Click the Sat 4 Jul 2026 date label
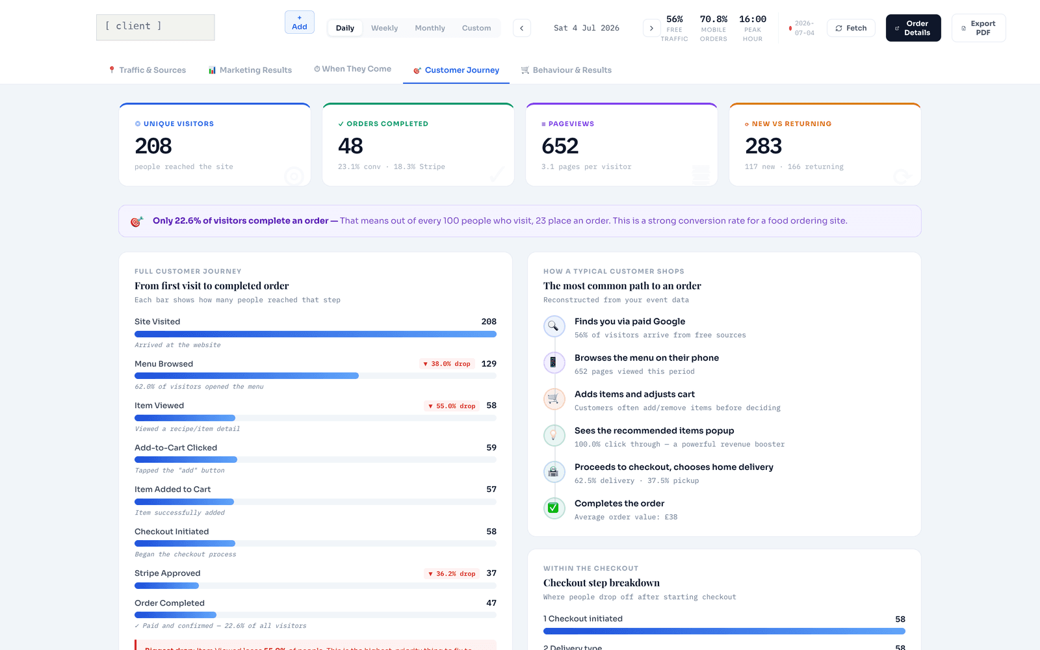The width and height of the screenshot is (1040, 650). (586, 28)
